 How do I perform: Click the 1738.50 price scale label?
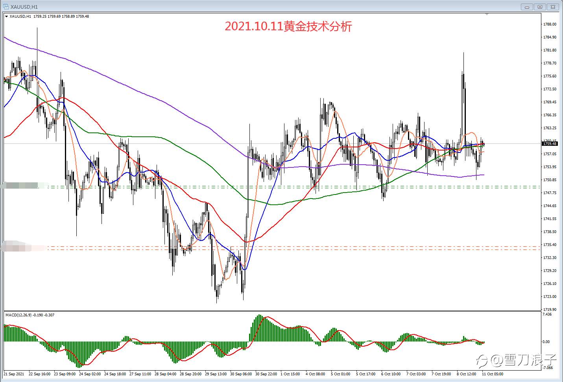click(550, 232)
